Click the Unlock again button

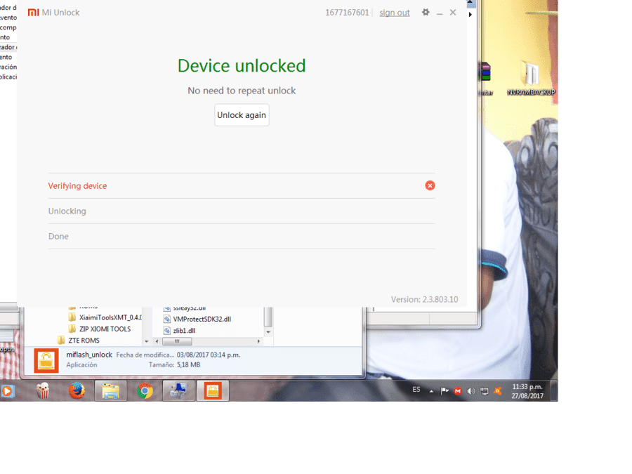(242, 115)
